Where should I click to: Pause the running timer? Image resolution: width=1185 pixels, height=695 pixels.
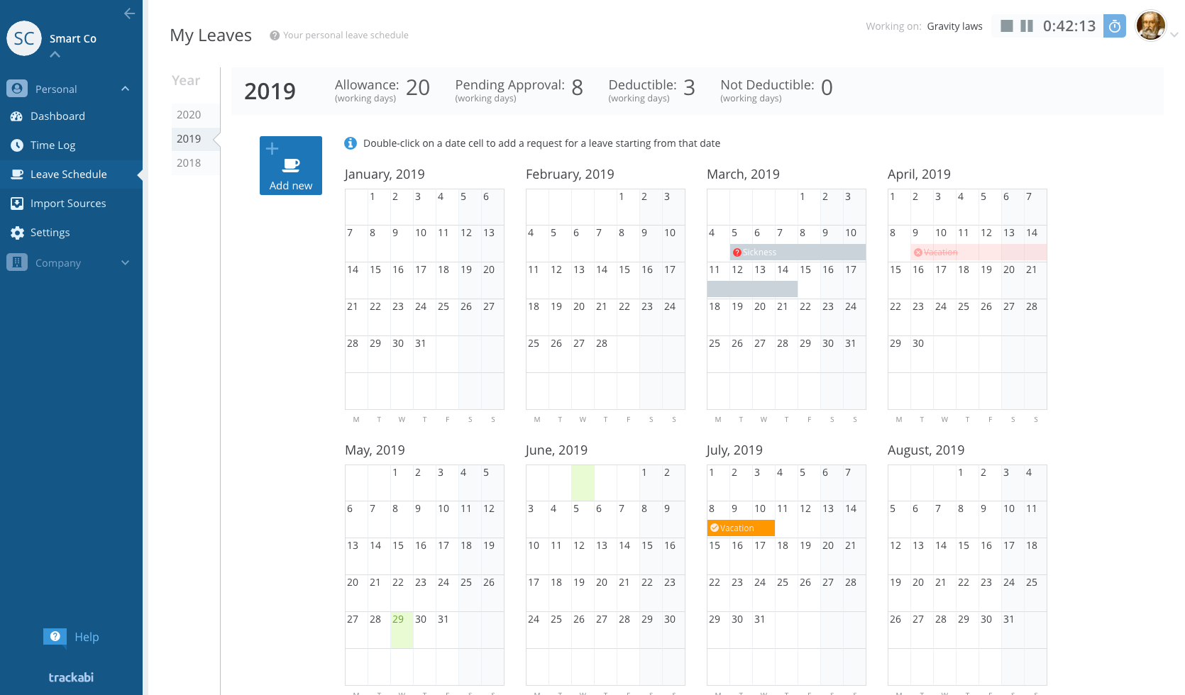click(1026, 26)
